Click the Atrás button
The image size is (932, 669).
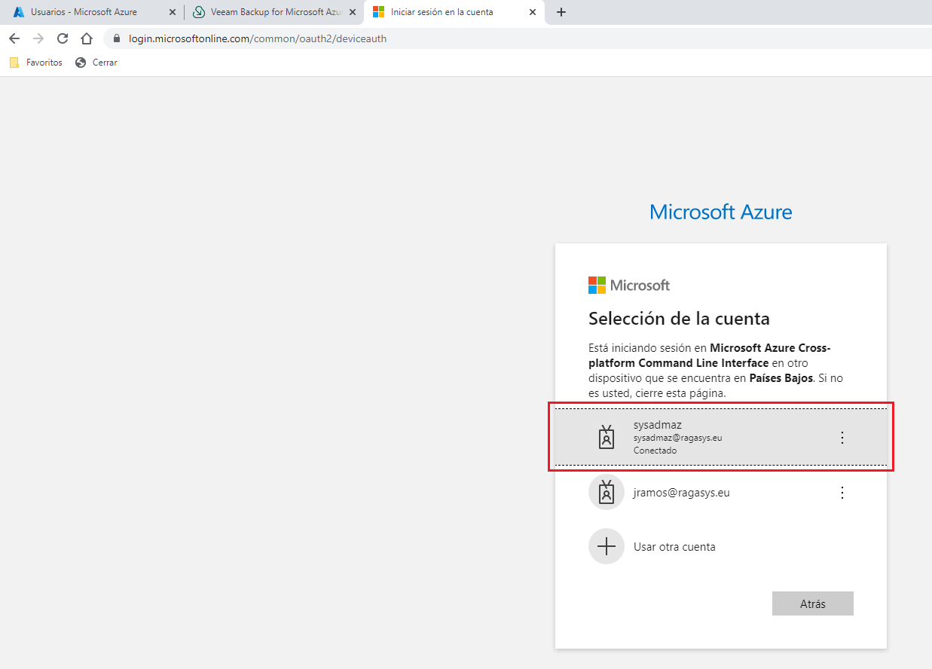pos(812,603)
